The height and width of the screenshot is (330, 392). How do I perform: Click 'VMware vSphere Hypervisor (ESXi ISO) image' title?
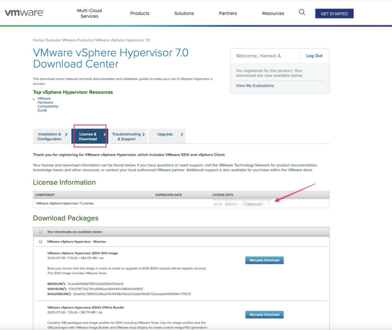(83, 253)
